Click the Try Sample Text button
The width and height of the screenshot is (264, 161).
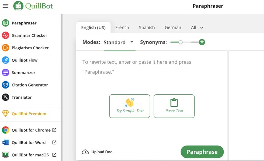[x=130, y=106]
